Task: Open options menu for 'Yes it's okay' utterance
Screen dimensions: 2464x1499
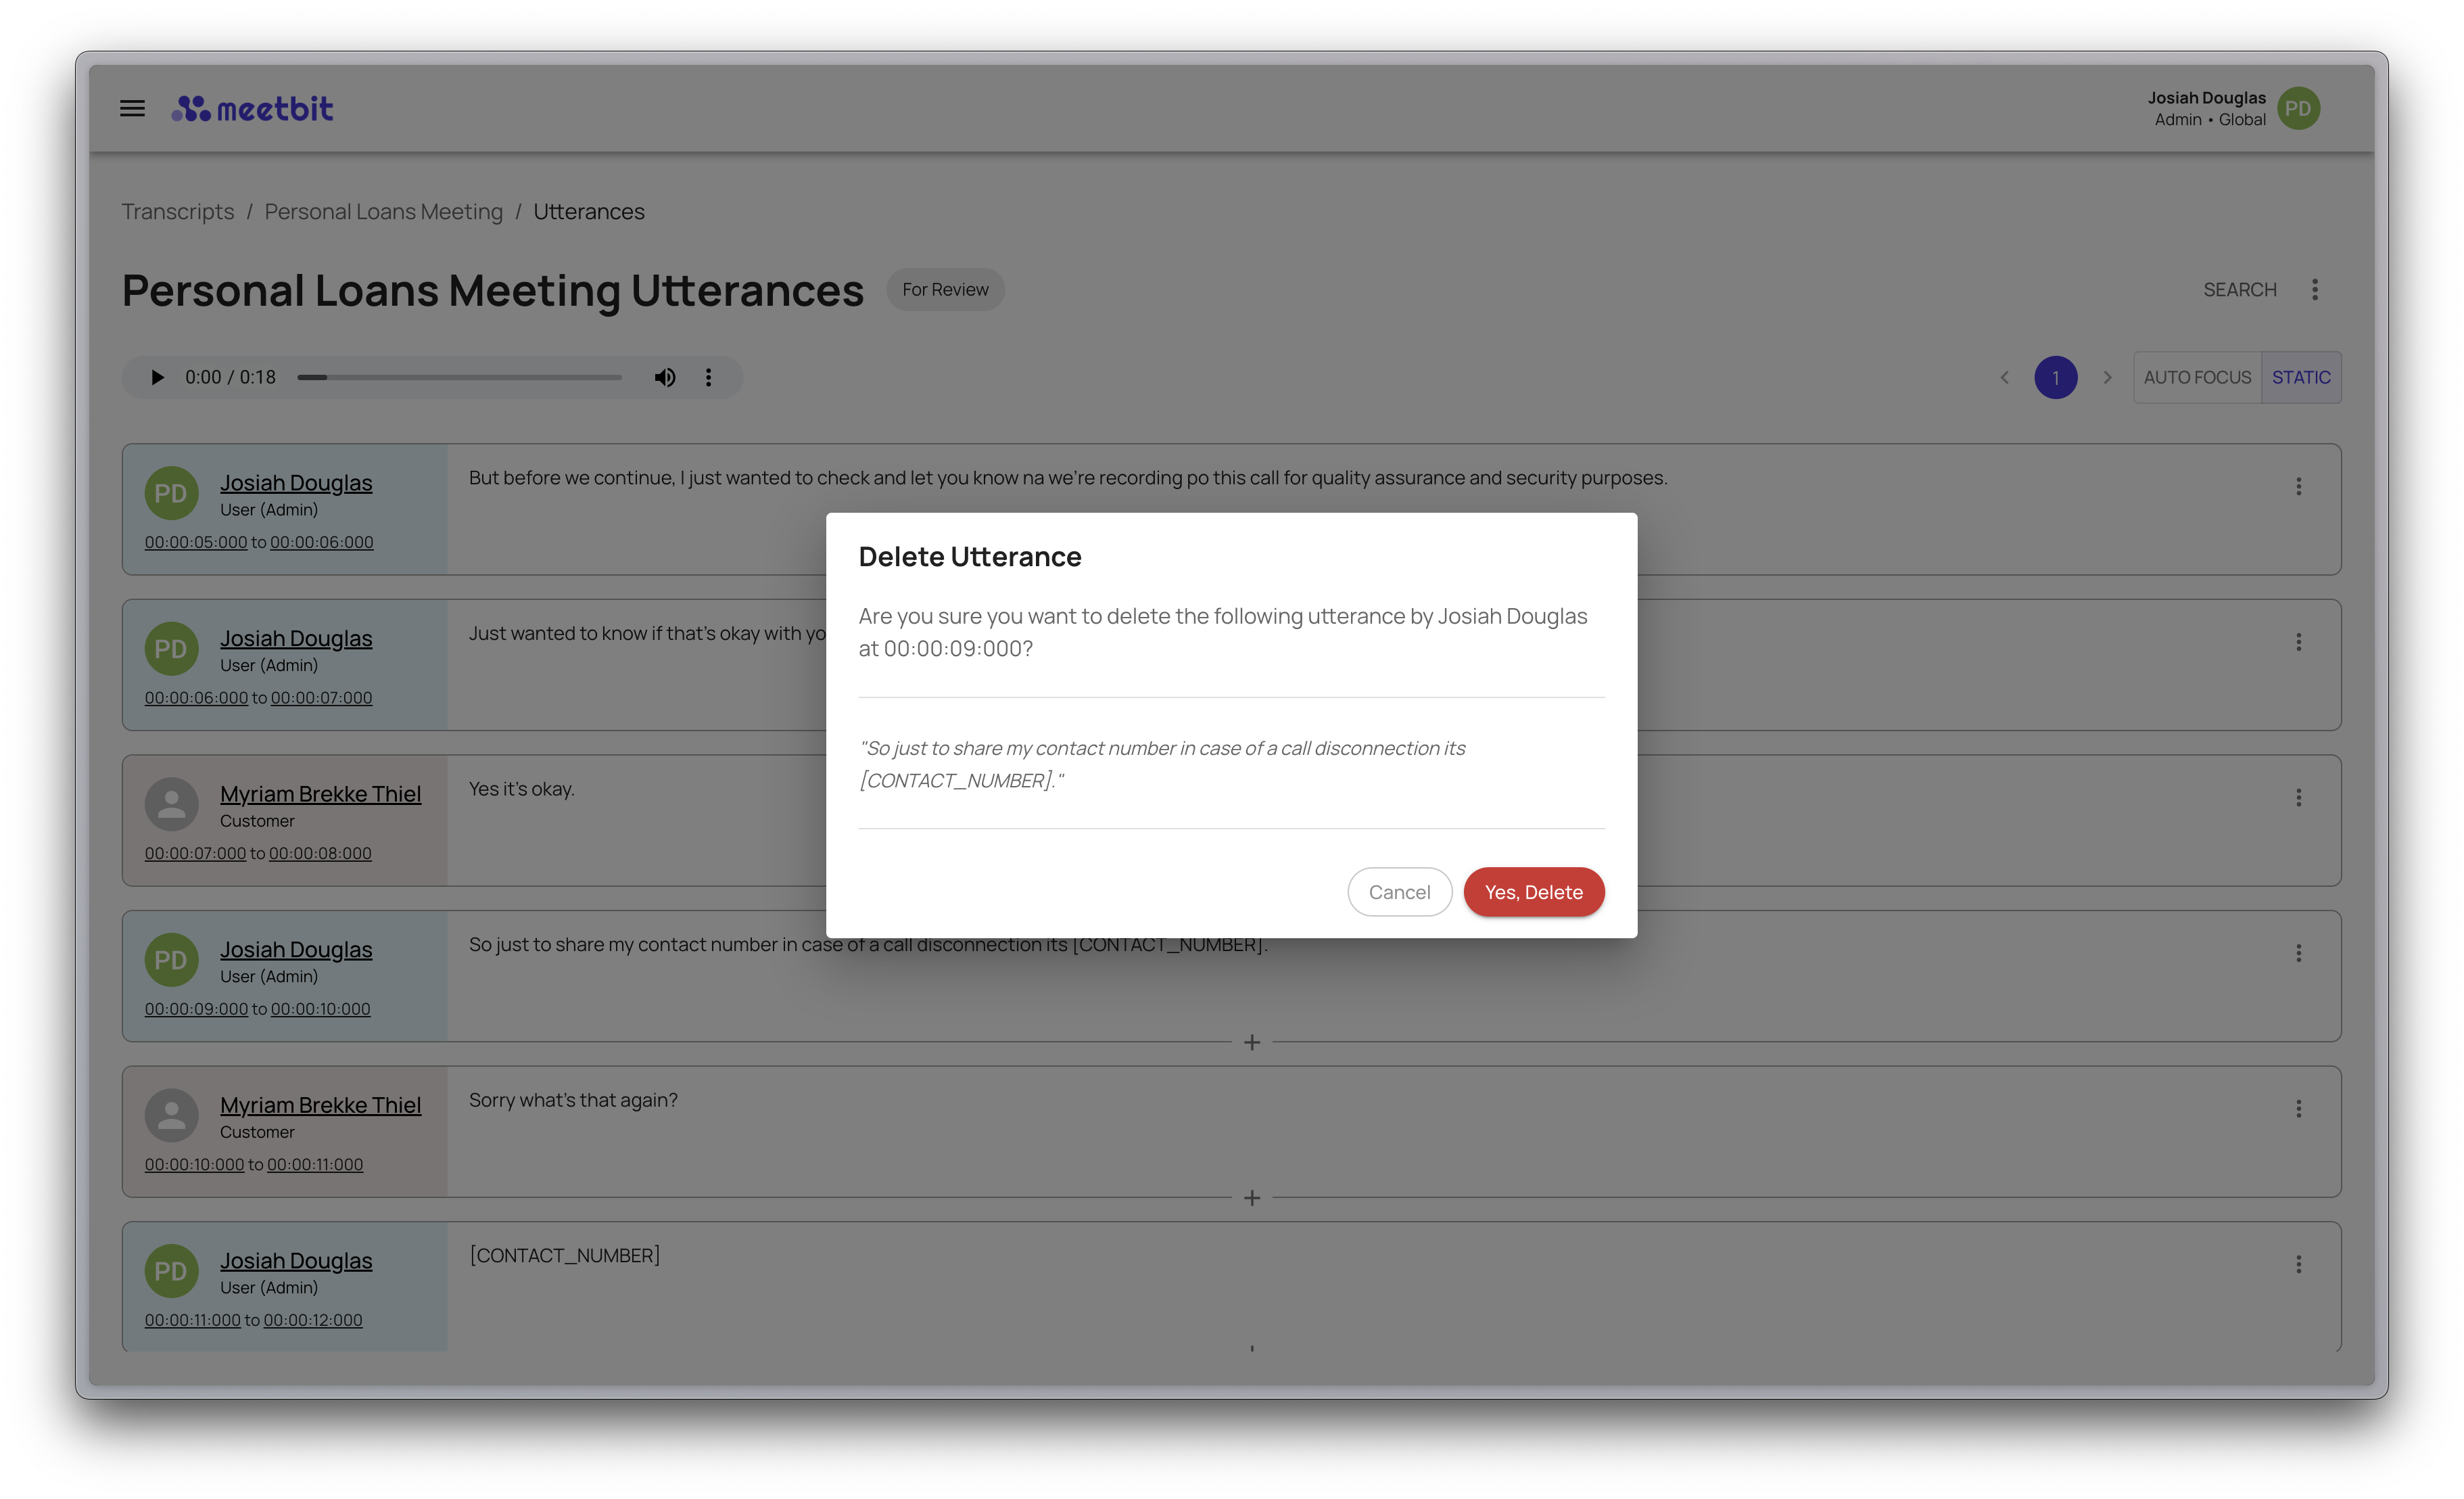Action: click(2298, 798)
